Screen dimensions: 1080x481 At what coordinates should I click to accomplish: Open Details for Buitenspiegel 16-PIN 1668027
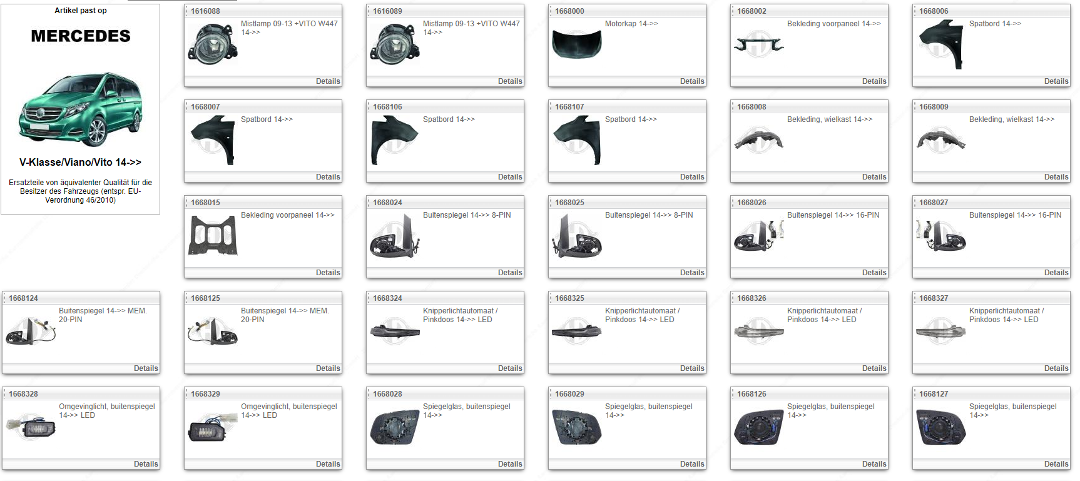click(1056, 273)
